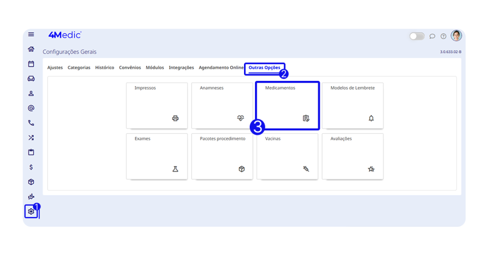Image resolution: width=488 pixels, height=256 pixels.
Task: Click the phone icon in sidebar
Action: 31,123
